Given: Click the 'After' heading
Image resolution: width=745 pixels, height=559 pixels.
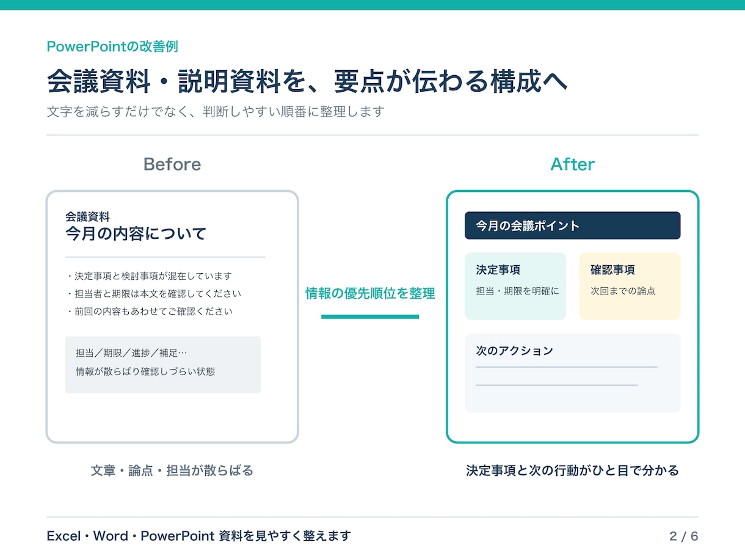Looking at the screenshot, I should click(573, 164).
